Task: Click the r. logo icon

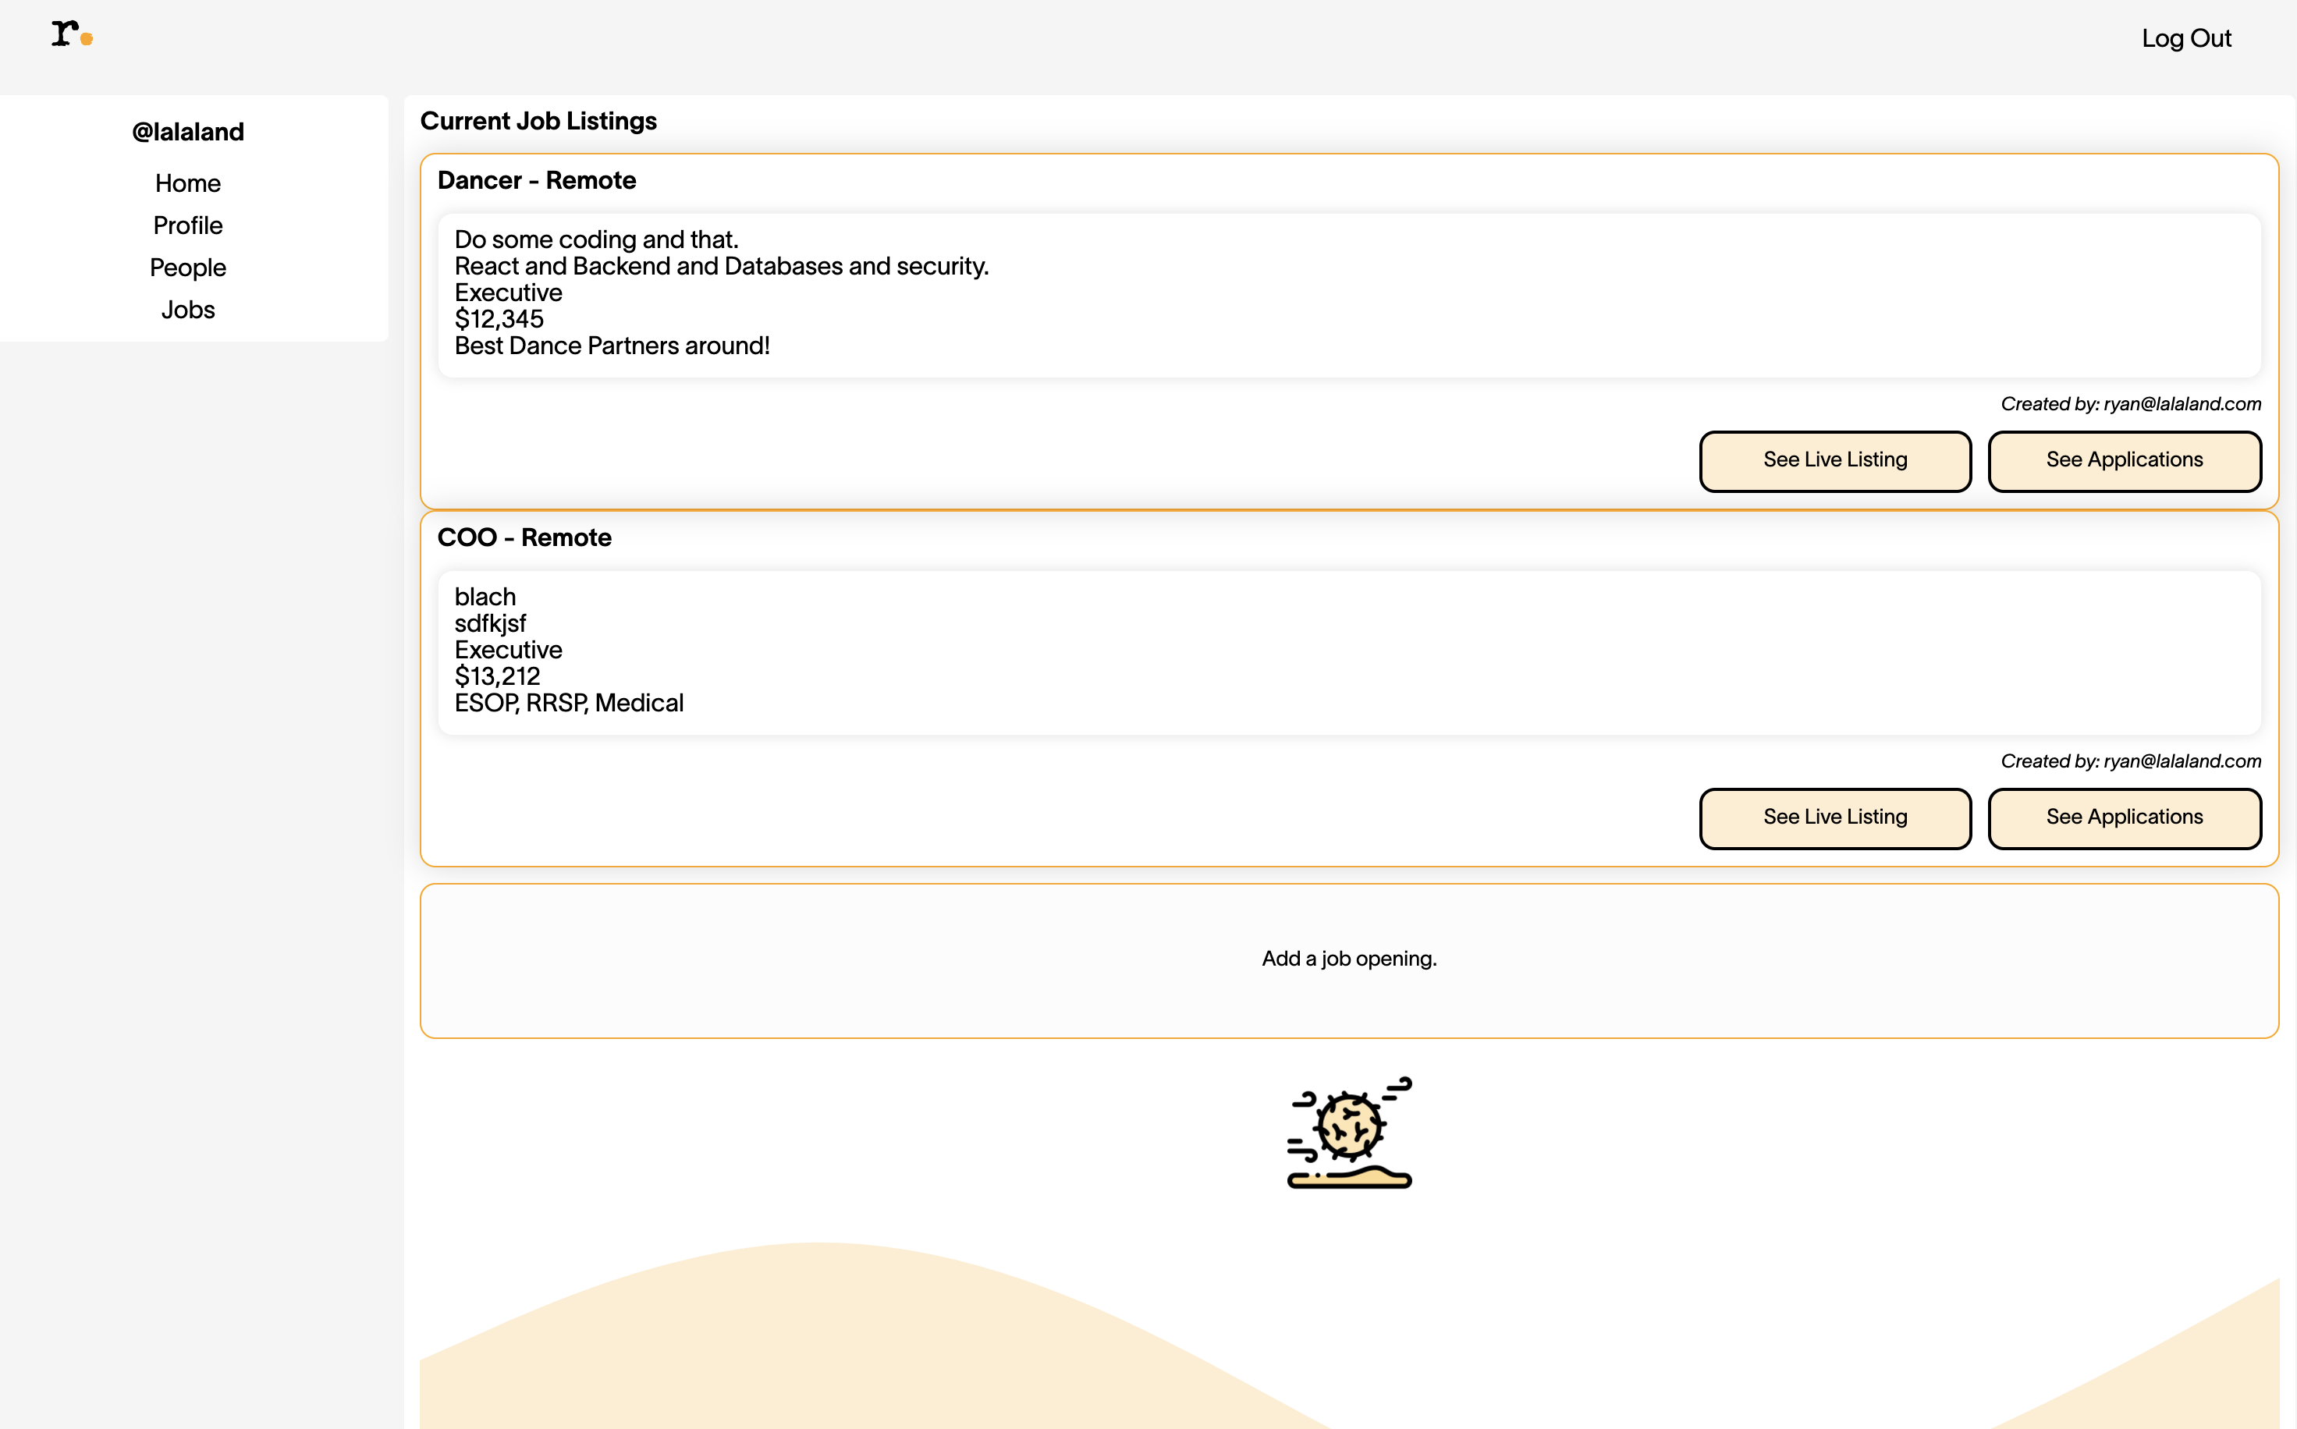Action: [71, 35]
